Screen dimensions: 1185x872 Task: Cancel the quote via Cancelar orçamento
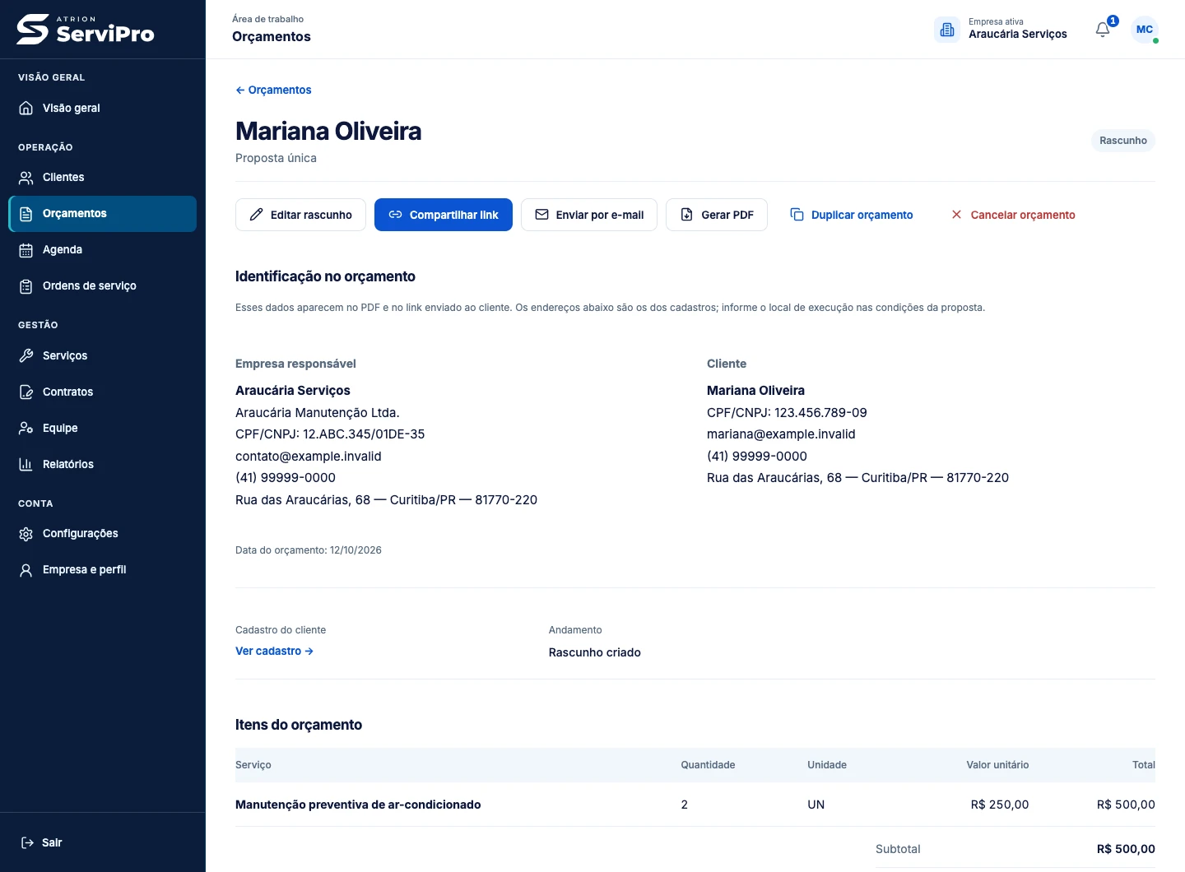pos(1013,215)
